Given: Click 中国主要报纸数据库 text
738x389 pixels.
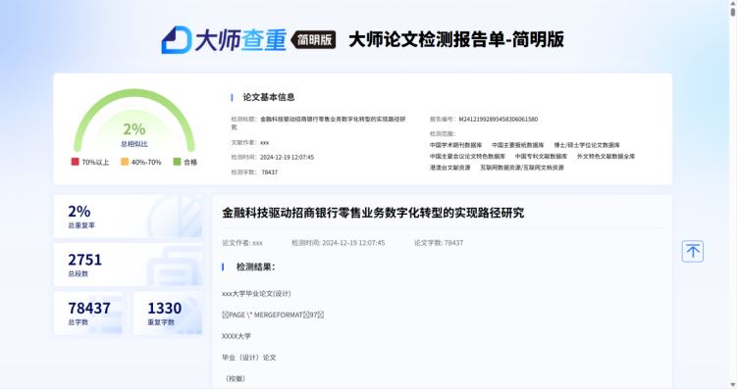Looking at the screenshot, I should [518, 145].
